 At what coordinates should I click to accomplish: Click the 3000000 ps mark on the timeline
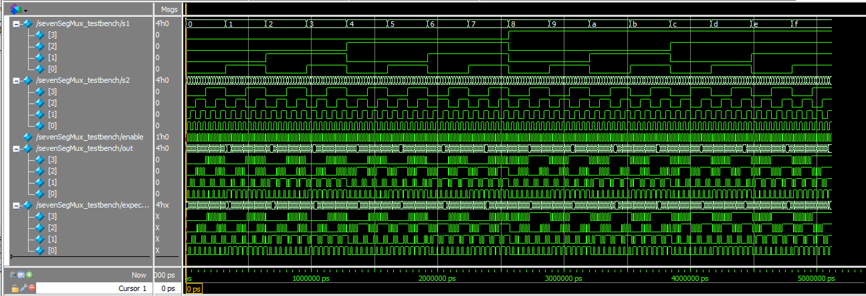click(x=564, y=278)
